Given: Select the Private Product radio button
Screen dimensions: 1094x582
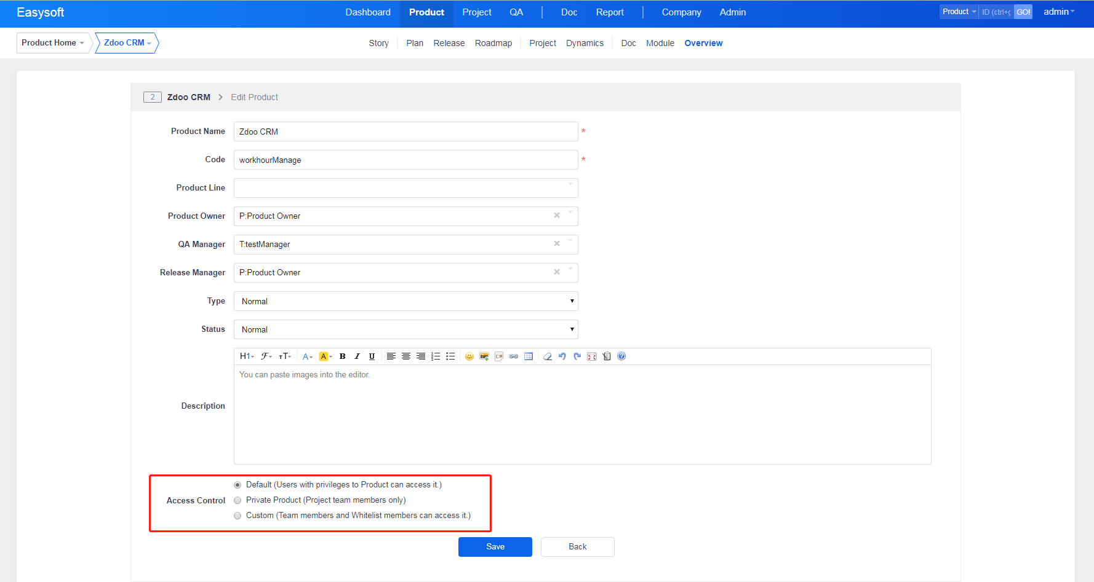Looking at the screenshot, I should click(238, 500).
